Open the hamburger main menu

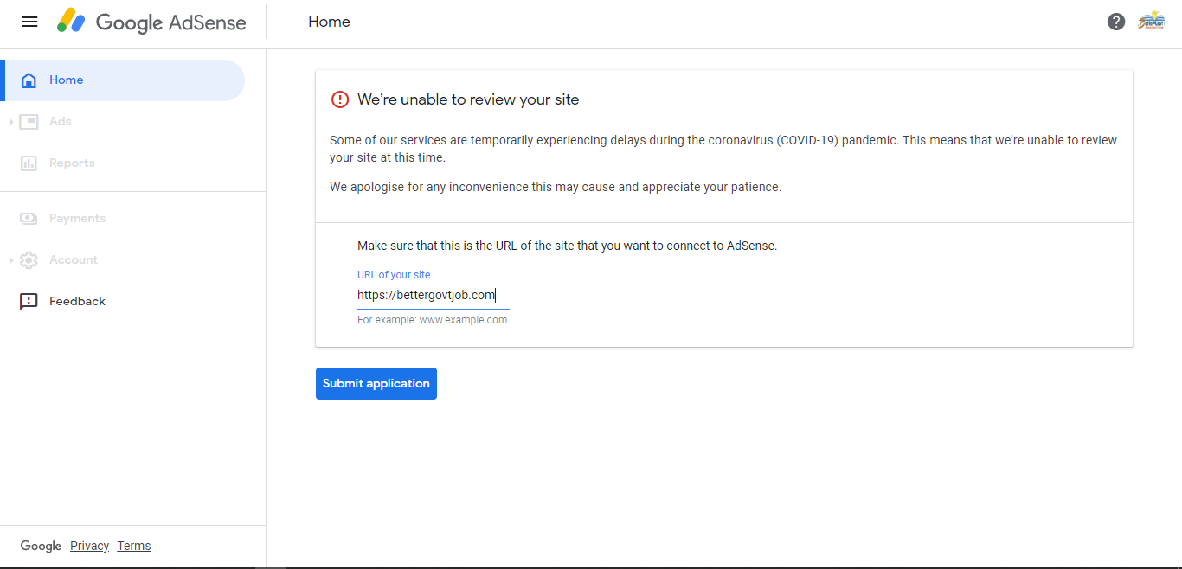[x=29, y=22]
